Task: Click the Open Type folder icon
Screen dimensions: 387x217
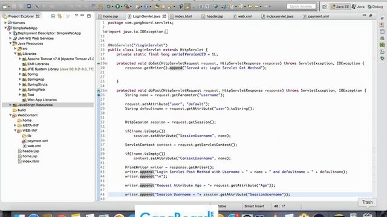Action: [x=157, y=7]
